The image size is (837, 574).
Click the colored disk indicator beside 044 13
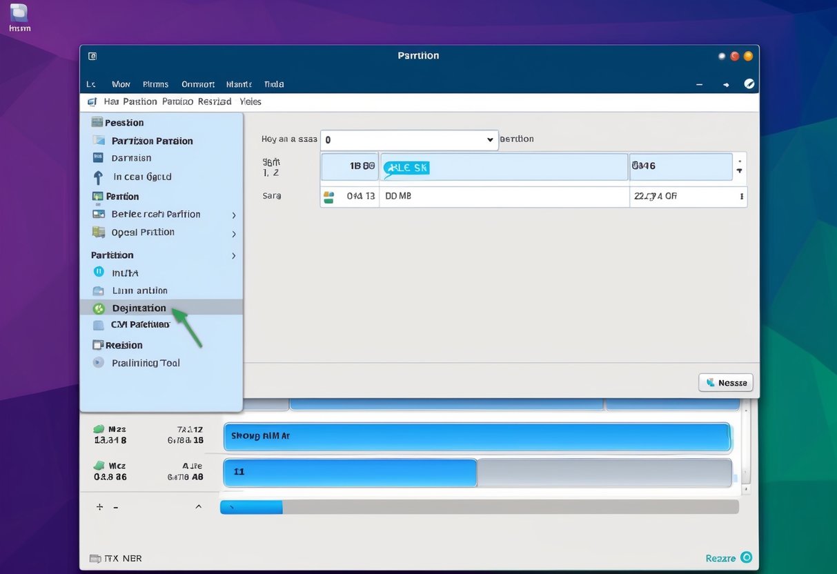(329, 196)
